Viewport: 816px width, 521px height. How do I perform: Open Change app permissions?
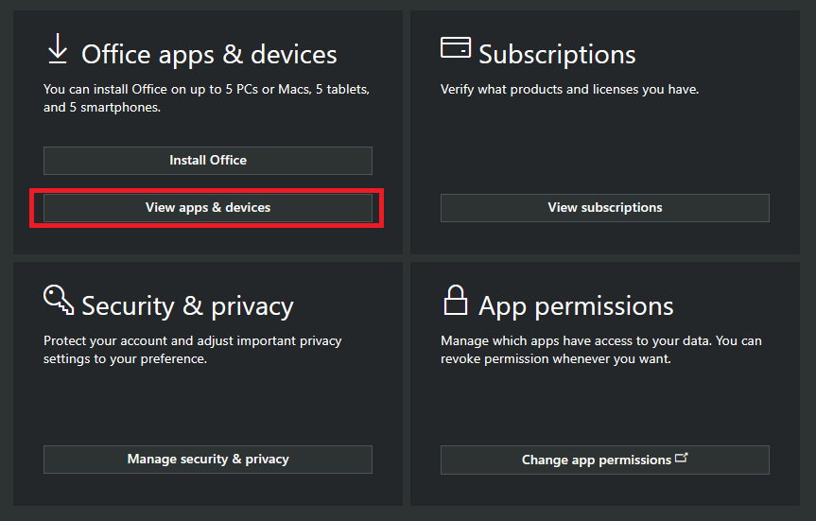605,460
